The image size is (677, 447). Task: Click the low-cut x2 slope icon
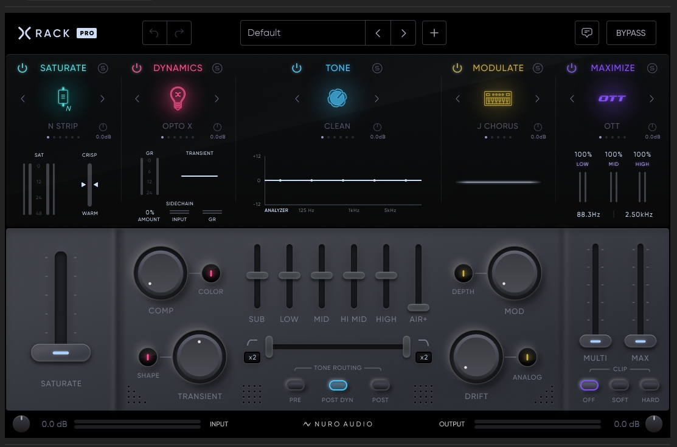(252, 357)
